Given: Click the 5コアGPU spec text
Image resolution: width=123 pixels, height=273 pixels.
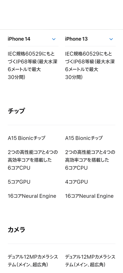Looking at the screenshot, I should [x=19, y=182].
